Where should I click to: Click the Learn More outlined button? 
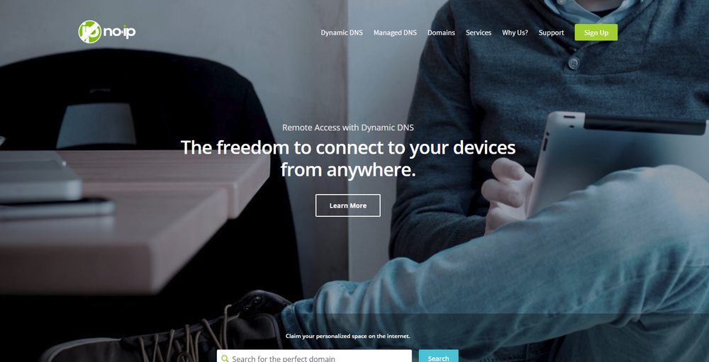point(347,205)
